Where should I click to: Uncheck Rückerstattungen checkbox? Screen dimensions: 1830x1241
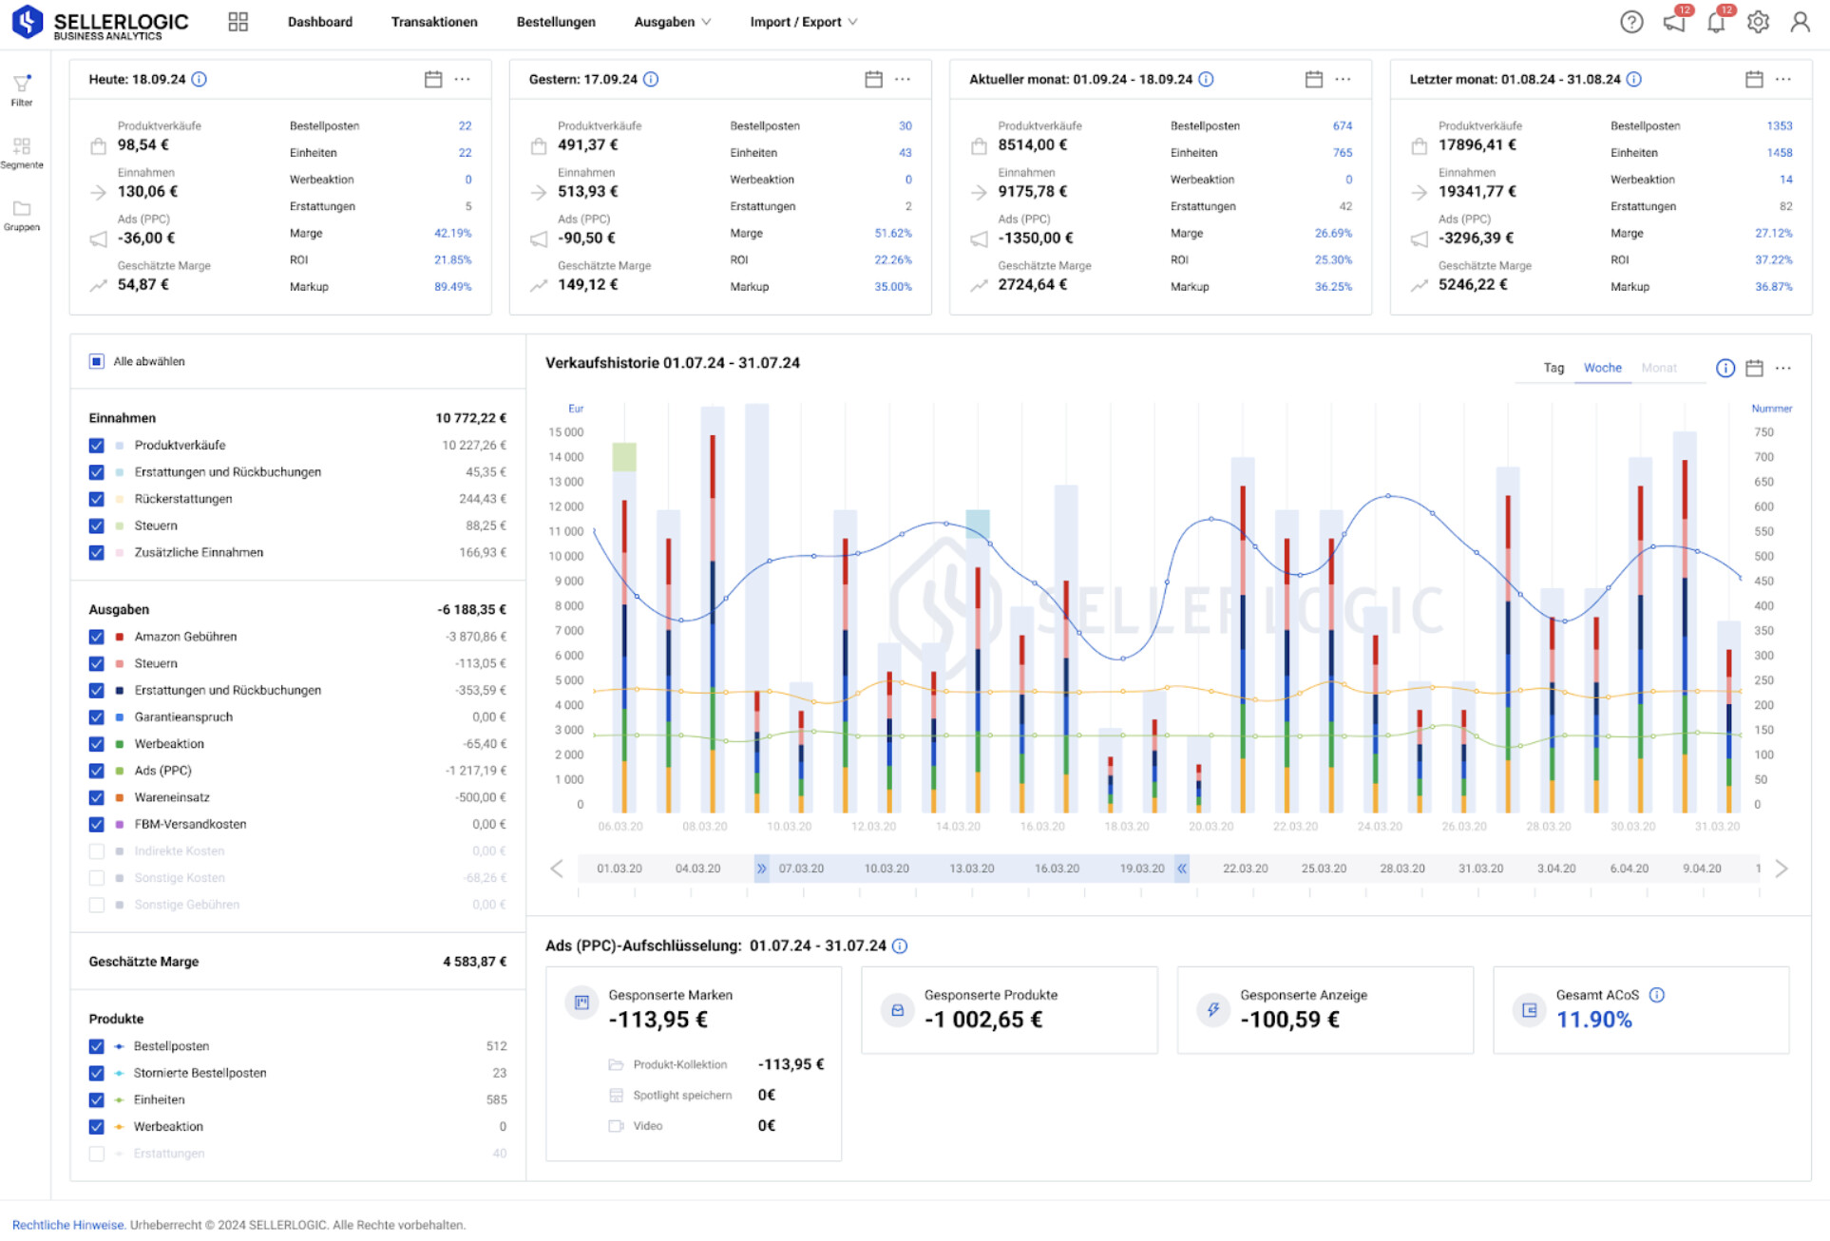point(96,499)
